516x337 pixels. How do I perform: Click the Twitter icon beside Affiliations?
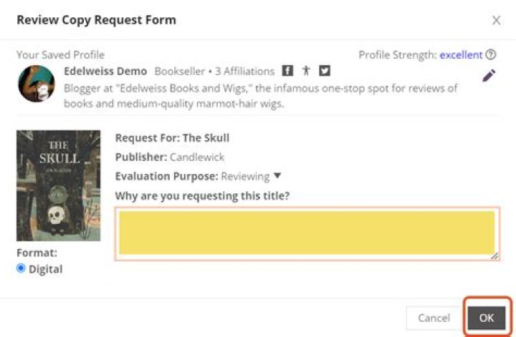325,71
